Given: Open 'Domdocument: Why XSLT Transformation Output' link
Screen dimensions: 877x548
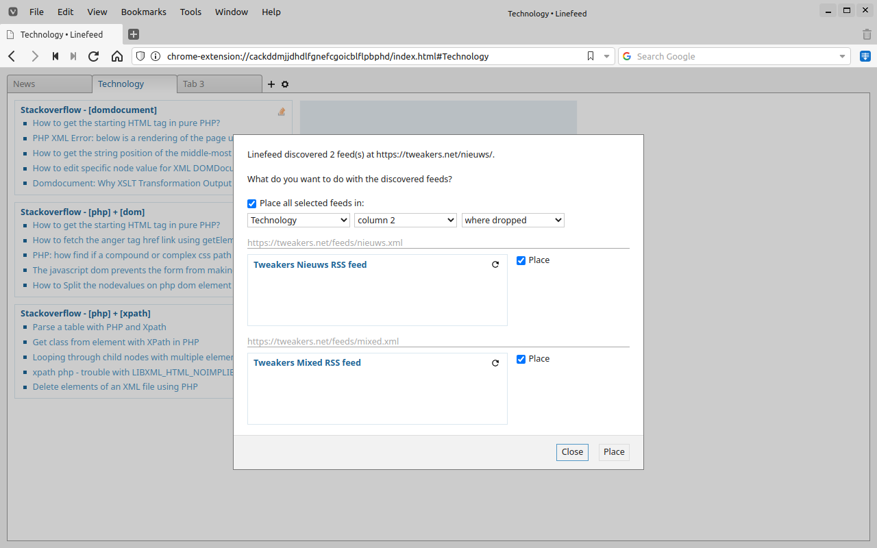Looking at the screenshot, I should coord(132,184).
